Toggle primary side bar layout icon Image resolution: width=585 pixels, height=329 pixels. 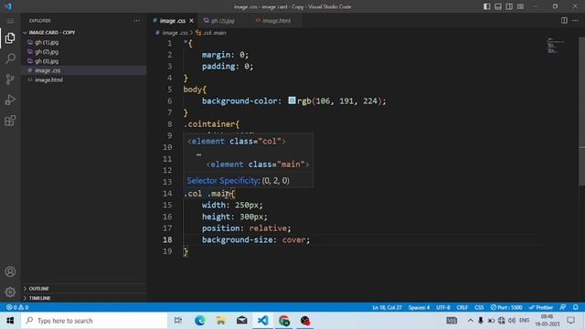coord(487,6)
